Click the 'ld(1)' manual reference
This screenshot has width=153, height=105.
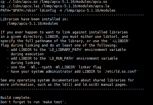coord(67,85)
